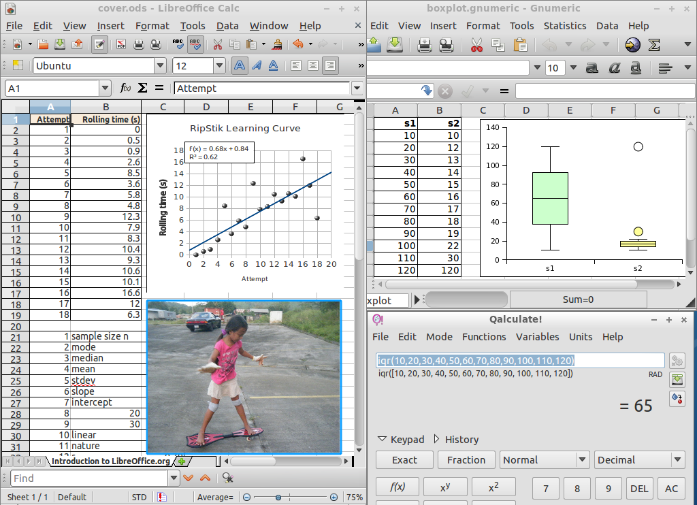The width and height of the screenshot is (697, 505).
Task: Click the Paste clipboard icon in Calc
Action: (252, 44)
